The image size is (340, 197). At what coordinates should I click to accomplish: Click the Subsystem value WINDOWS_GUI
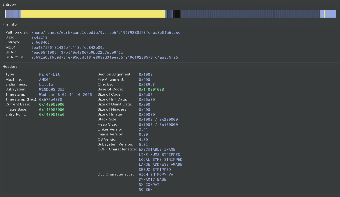52,89
